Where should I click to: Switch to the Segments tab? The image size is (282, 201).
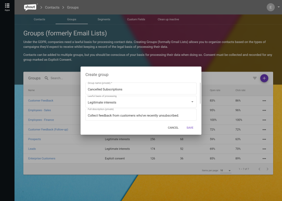point(104,19)
